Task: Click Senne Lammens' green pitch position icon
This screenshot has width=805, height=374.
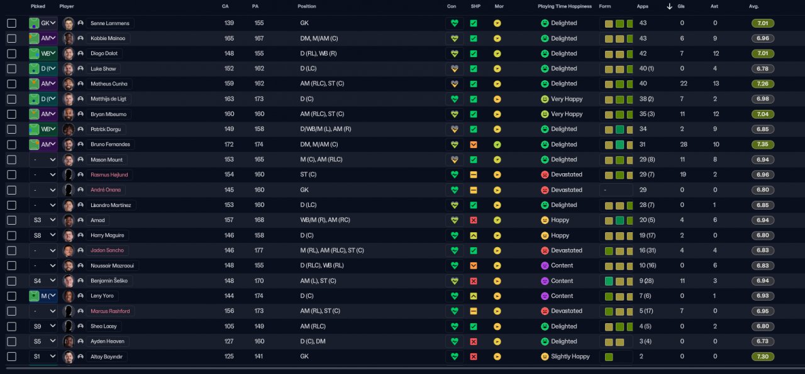Action: click(x=34, y=23)
